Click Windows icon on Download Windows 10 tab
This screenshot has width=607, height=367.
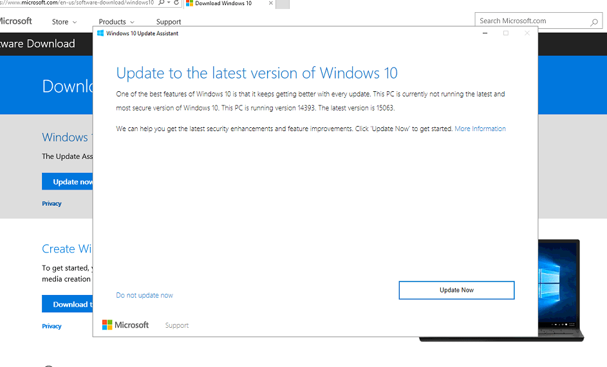189,3
